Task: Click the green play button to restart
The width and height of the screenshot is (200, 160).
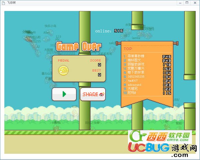Action: (64, 94)
